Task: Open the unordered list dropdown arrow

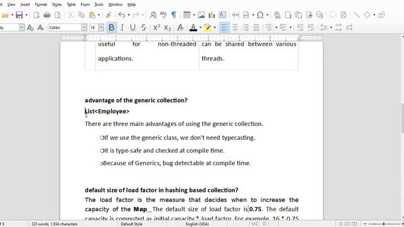Action: (276, 28)
